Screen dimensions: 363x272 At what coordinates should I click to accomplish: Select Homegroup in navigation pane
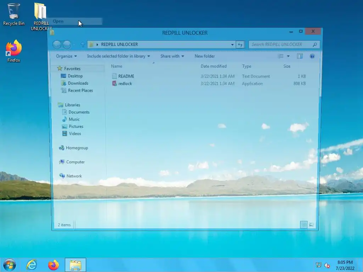tap(77, 148)
